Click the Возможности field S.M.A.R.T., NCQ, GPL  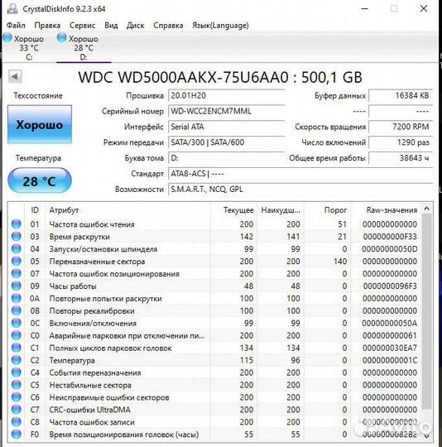[300, 190]
